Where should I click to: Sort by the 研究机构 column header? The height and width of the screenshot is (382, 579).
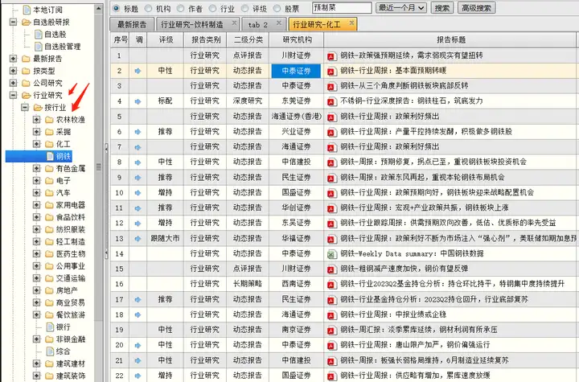(x=297, y=40)
